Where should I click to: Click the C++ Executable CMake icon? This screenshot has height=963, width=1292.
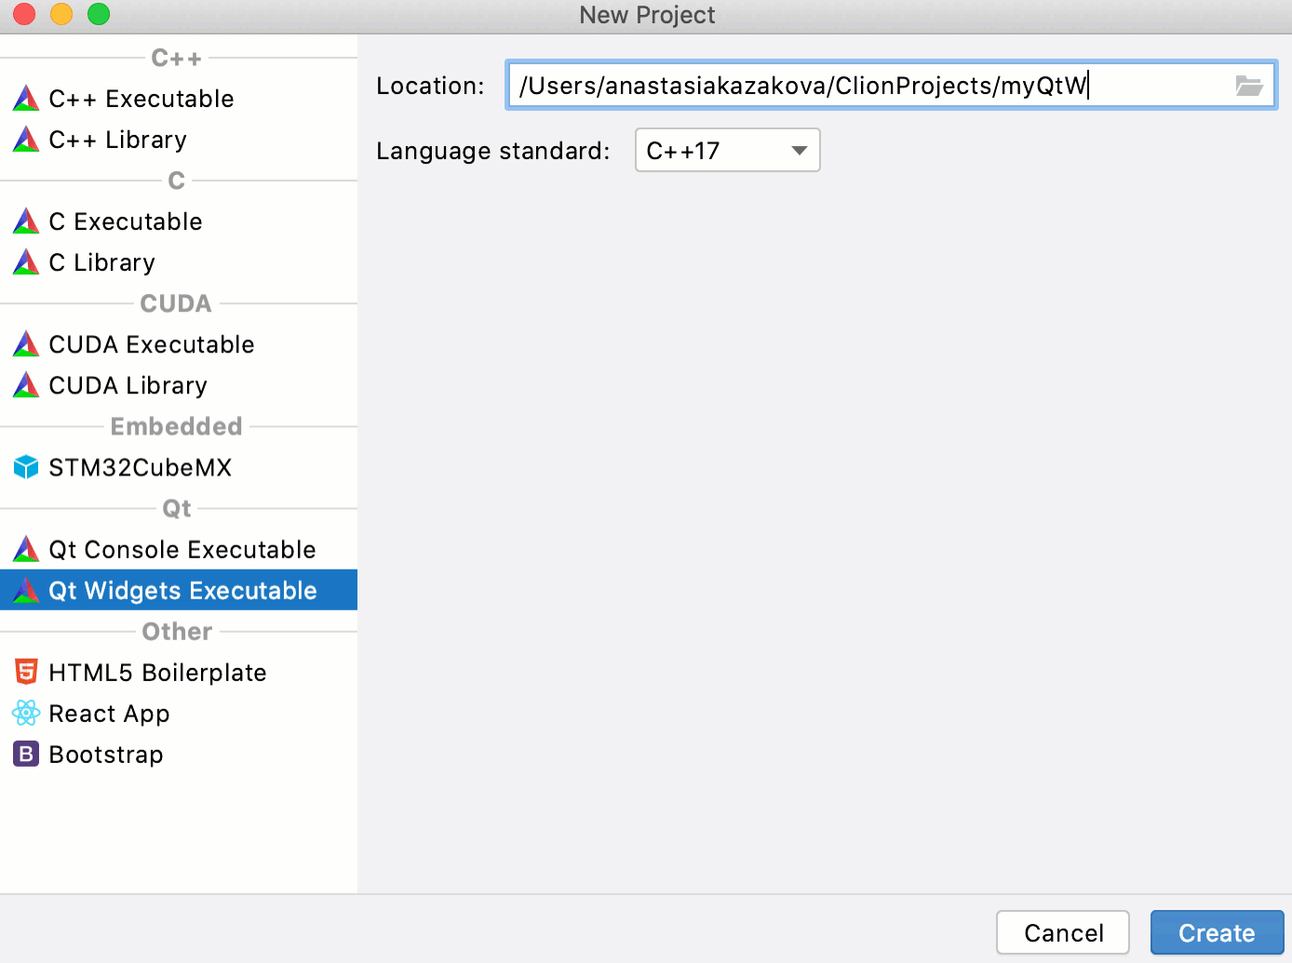click(x=26, y=99)
